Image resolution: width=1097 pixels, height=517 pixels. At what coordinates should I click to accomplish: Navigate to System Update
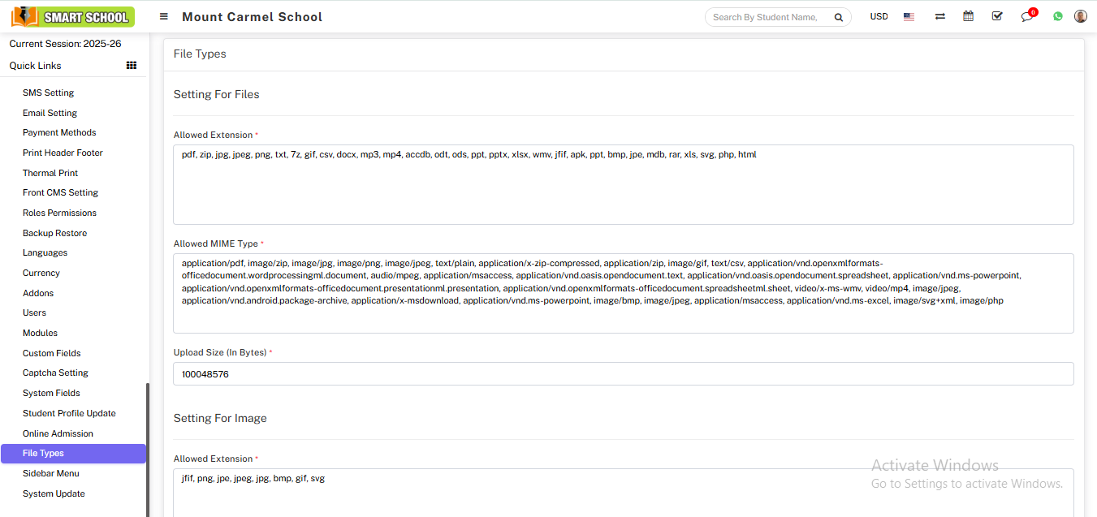pyautogui.click(x=54, y=493)
